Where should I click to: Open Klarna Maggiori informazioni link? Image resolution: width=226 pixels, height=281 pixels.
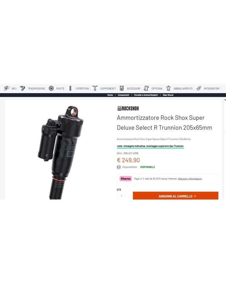click(x=190, y=179)
